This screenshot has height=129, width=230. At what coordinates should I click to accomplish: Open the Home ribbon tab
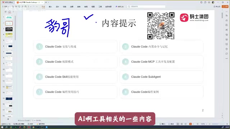click(43, 7)
